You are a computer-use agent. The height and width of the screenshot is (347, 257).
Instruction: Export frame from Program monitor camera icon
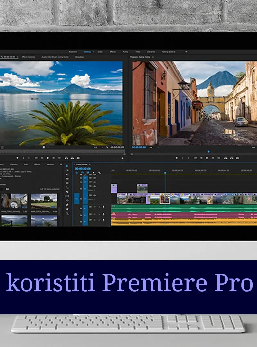click(237, 158)
